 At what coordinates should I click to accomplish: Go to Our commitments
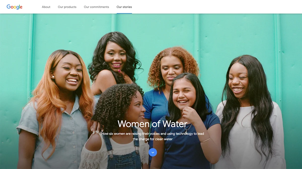coord(96,7)
